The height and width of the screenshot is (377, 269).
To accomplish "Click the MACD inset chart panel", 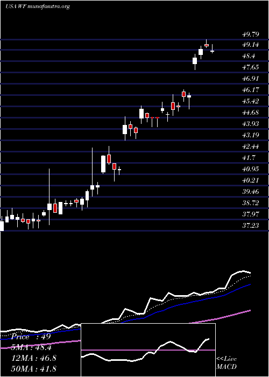I will [148, 350].
